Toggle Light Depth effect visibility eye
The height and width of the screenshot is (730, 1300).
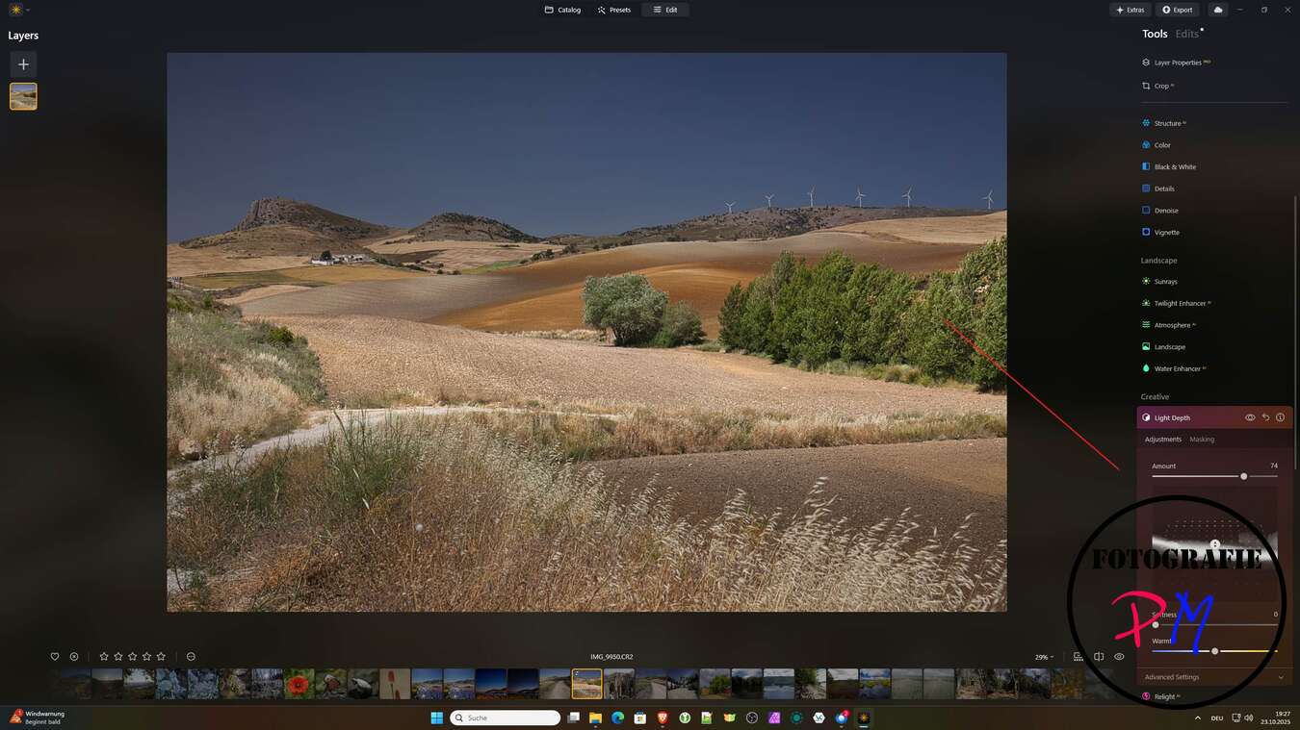coord(1250,417)
